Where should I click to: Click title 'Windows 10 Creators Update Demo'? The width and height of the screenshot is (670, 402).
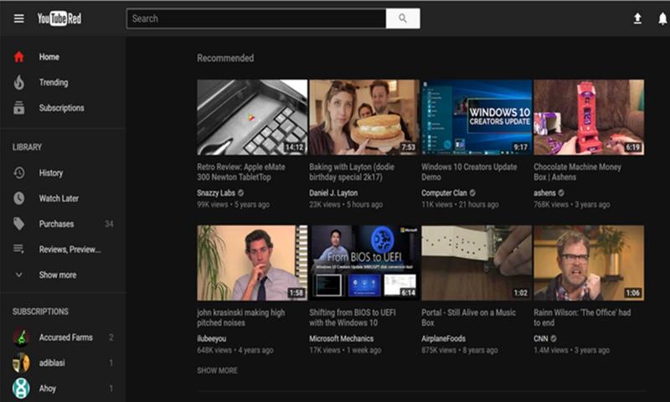tap(469, 172)
